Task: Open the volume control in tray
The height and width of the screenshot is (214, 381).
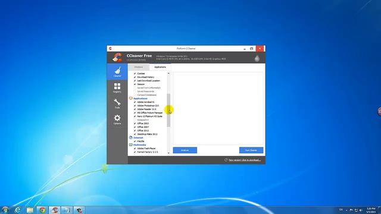Action: click(361, 210)
